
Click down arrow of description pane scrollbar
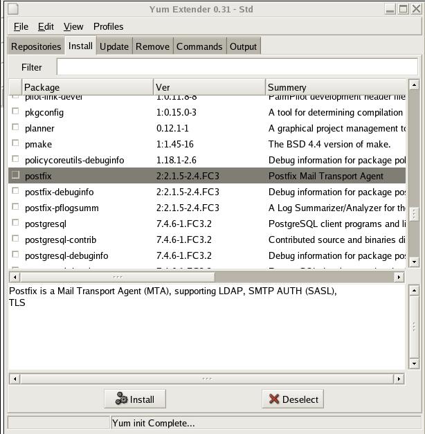pos(414,363)
